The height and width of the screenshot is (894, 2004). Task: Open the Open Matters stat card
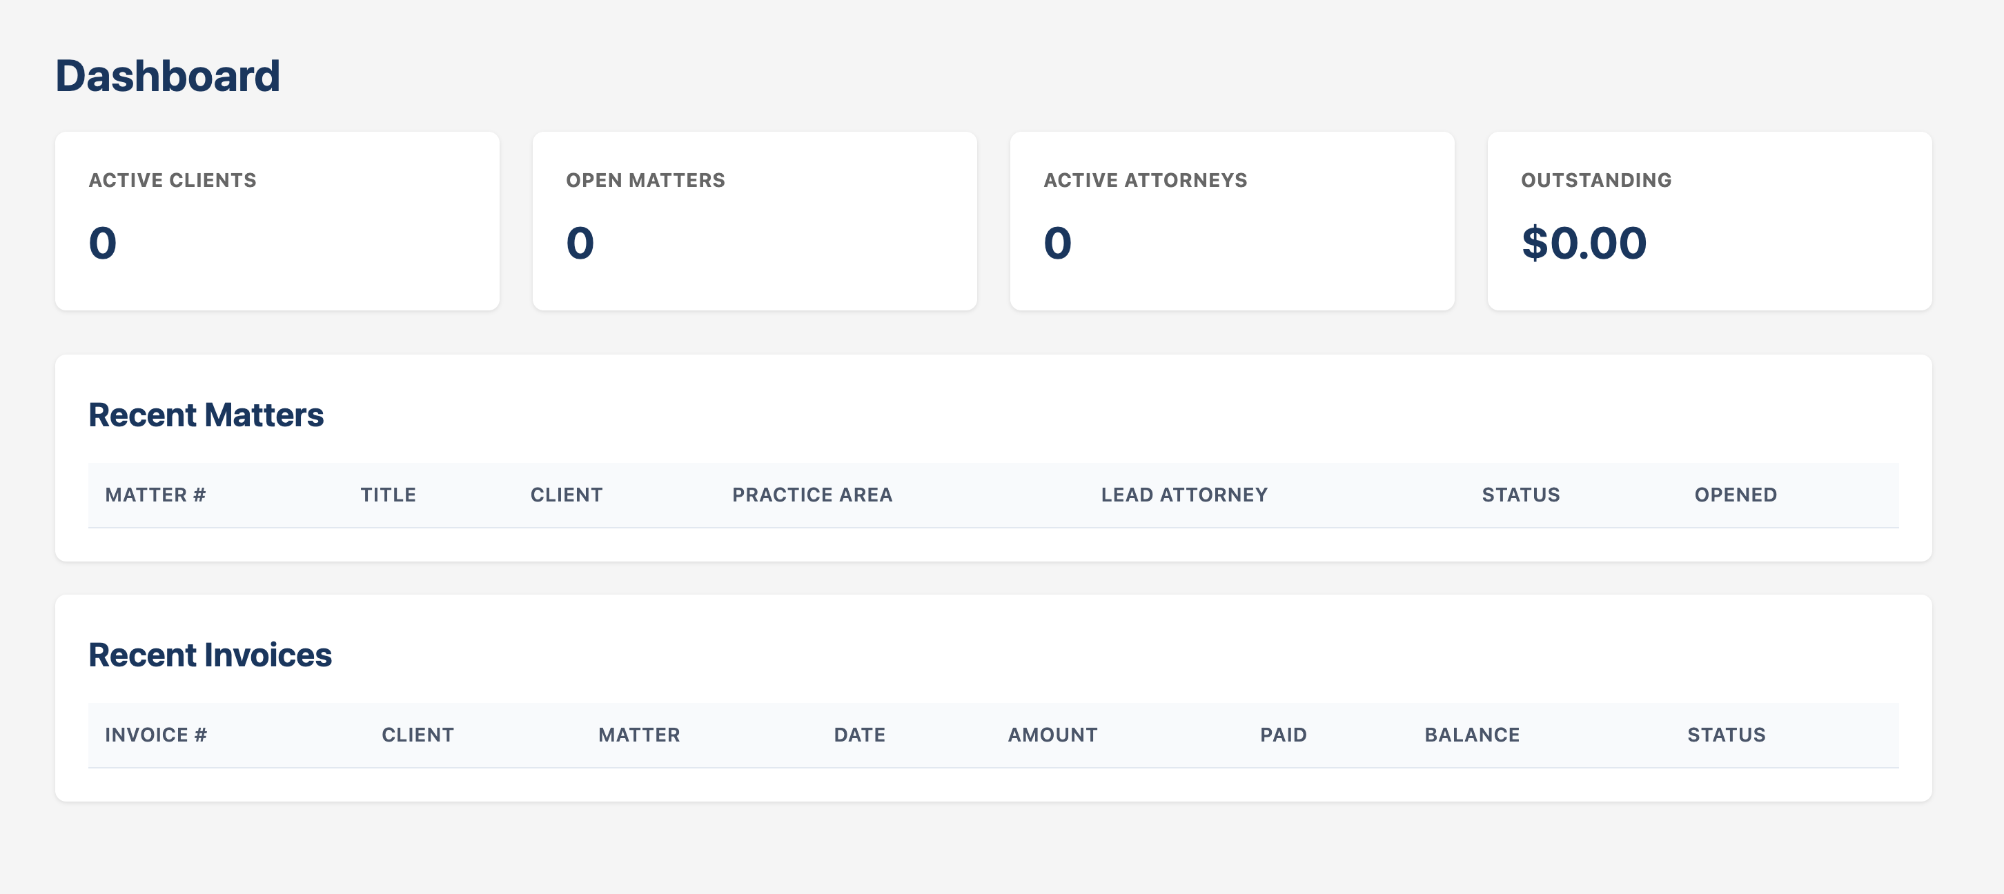point(754,221)
